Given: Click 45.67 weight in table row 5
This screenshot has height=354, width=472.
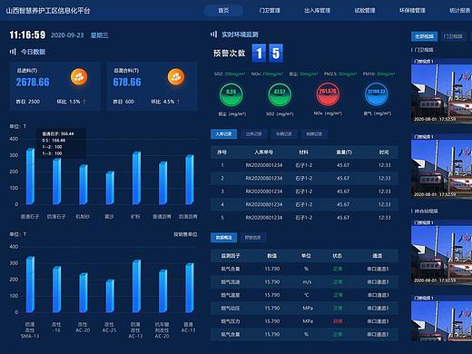Looking at the screenshot, I should pyautogui.click(x=343, y=218).
